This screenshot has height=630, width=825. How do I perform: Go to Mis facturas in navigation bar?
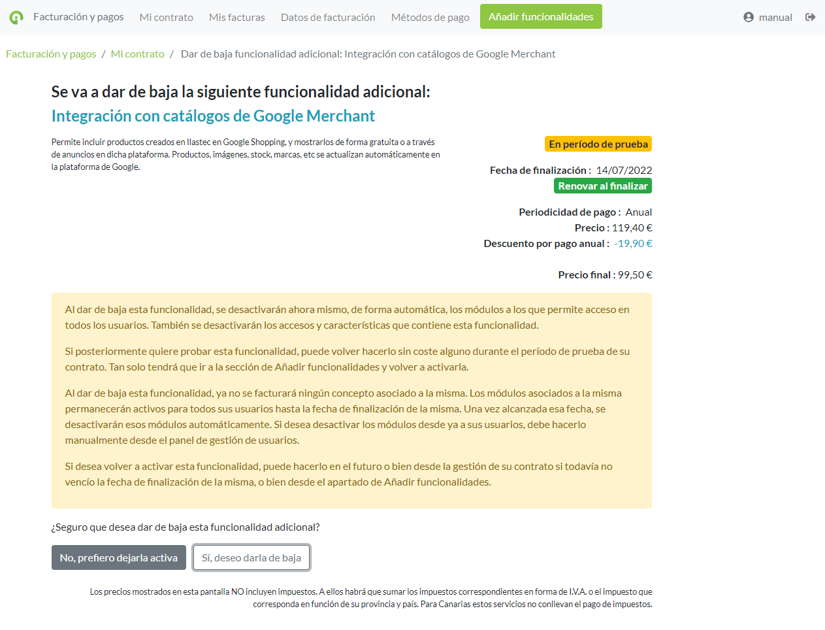coord(236,18)
